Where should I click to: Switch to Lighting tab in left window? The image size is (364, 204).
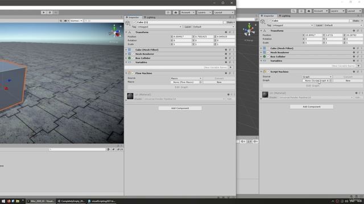(x=150, y=18)
